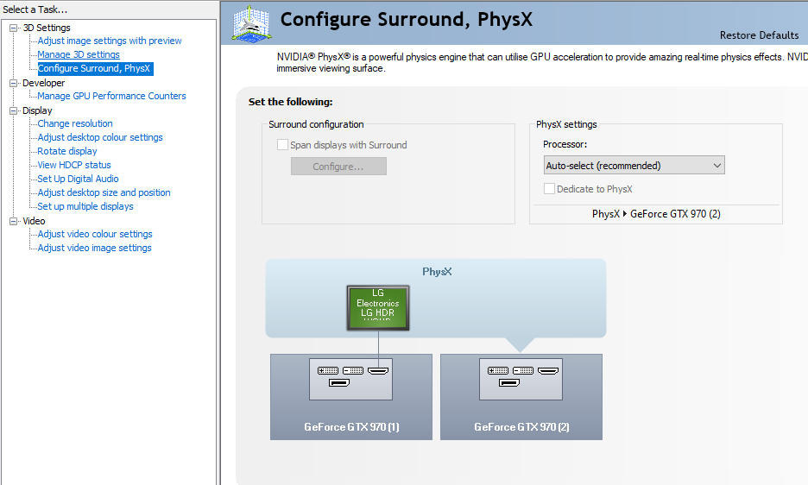
Task: Click the Configure... button
Action: pyautogui.click(x=338, y=167)
